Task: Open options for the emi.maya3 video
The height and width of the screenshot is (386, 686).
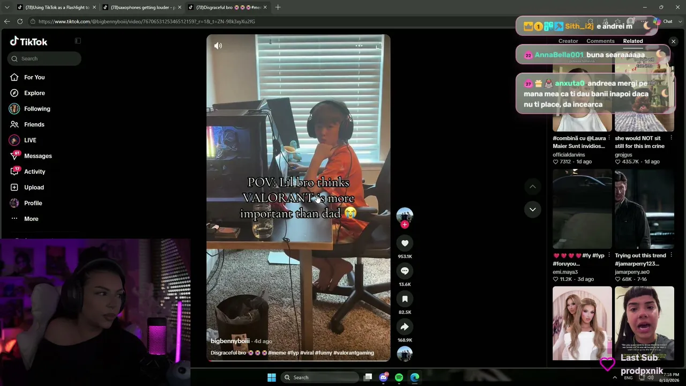Action: tap(609, 256)
